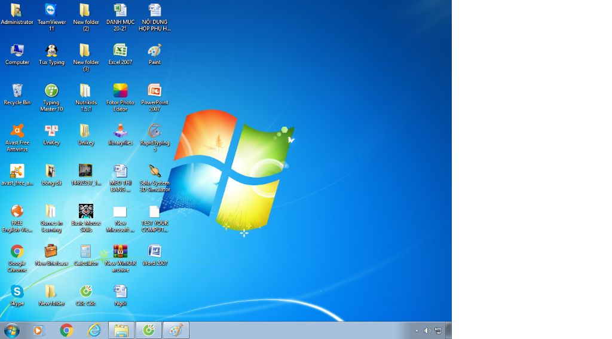
Task: Switch to the File Explorer taskbar window
Action: pyautogui.click(x=121, y=331)
